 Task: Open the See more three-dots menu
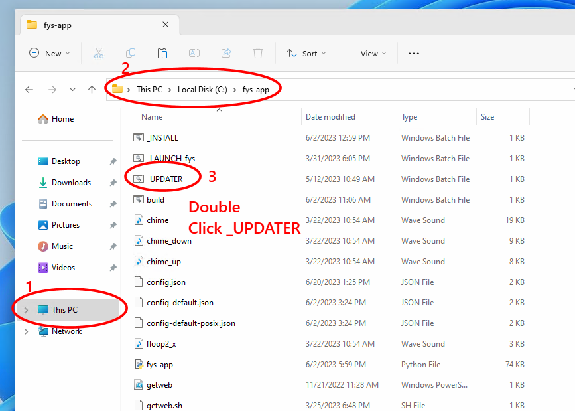(x=414, y=54)
